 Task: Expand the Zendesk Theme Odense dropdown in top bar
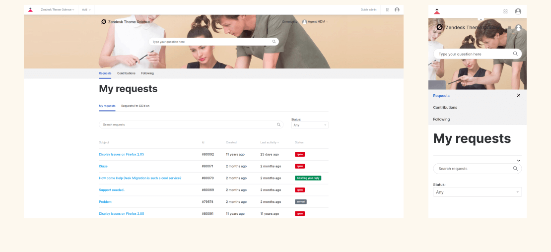click(58, 9)
